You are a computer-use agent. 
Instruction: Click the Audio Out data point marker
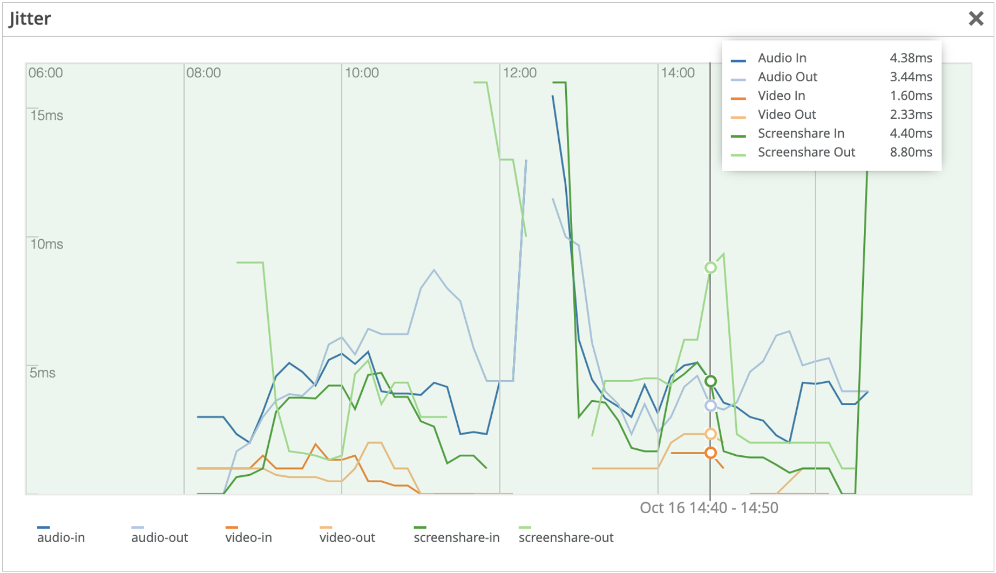point(710,406)
